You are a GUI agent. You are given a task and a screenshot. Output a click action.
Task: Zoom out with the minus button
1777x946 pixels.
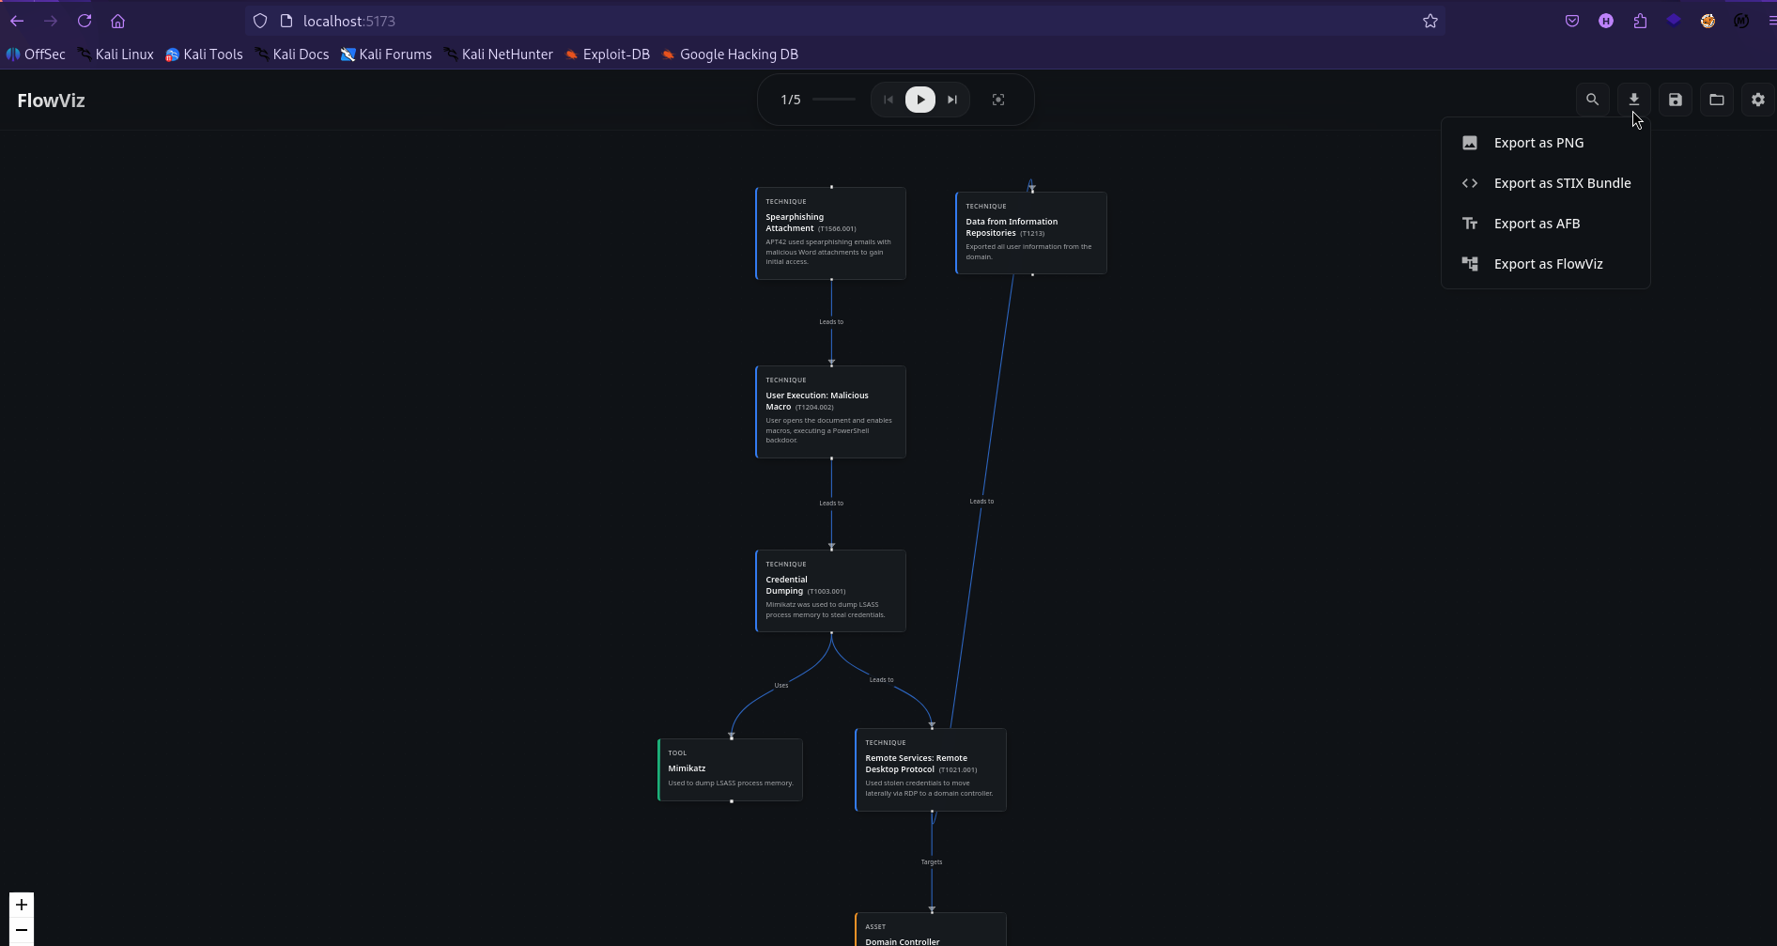point(22,930)
